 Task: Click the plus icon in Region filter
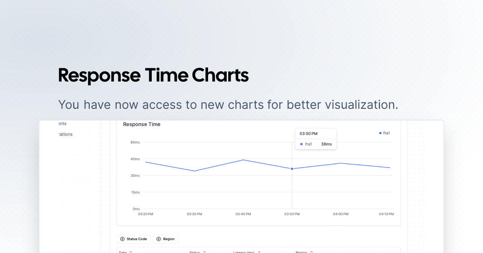tap(159, 239)
